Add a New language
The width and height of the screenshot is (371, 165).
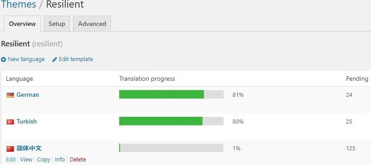click(x=26, y=59)
